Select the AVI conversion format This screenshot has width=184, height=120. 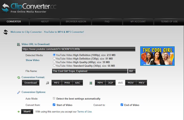(120, 83)
